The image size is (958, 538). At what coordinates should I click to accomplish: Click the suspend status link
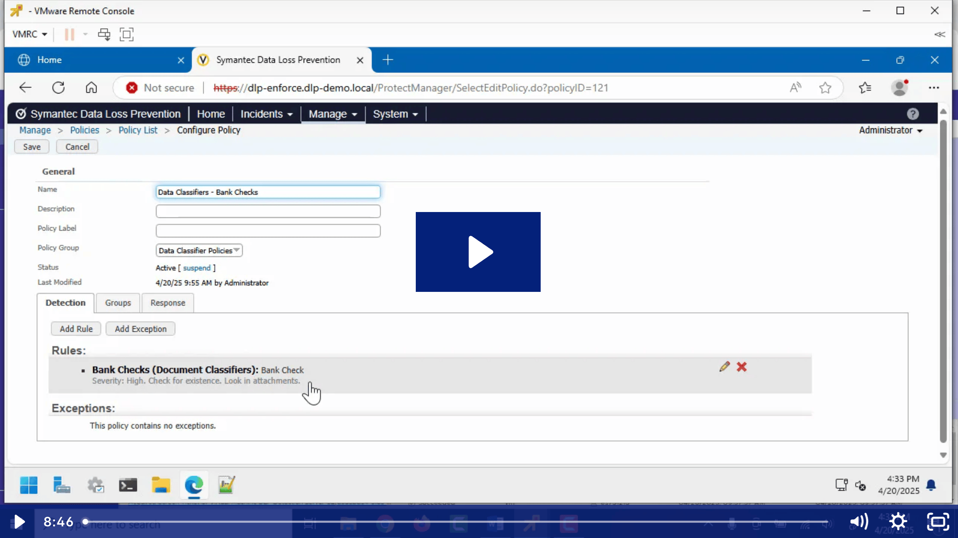point(197,268)
